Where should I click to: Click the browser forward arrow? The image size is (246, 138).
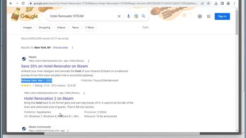[17, 3]
